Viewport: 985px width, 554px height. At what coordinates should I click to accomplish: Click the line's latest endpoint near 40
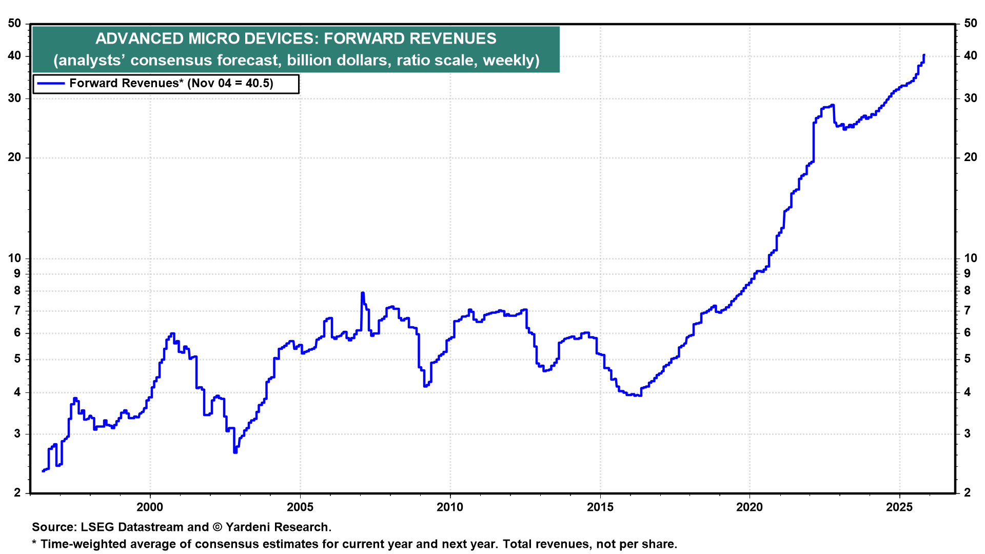click(x=923, y=55)
